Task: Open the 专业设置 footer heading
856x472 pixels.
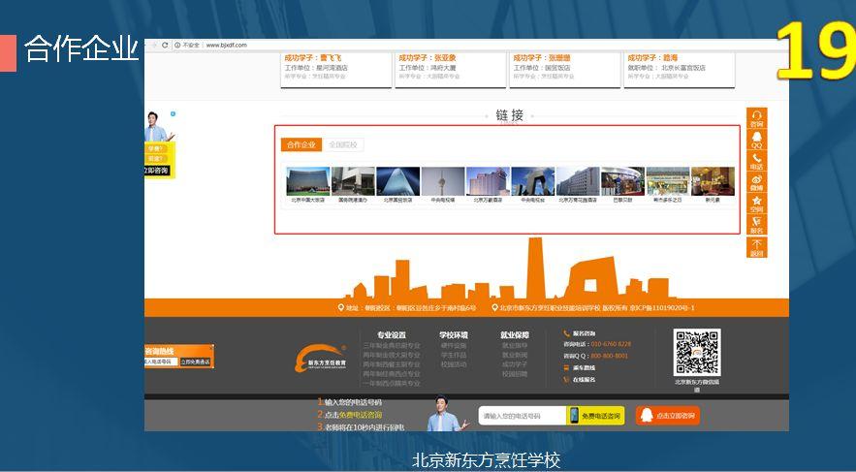Action: pyautogui.click(x=392, y=335)
